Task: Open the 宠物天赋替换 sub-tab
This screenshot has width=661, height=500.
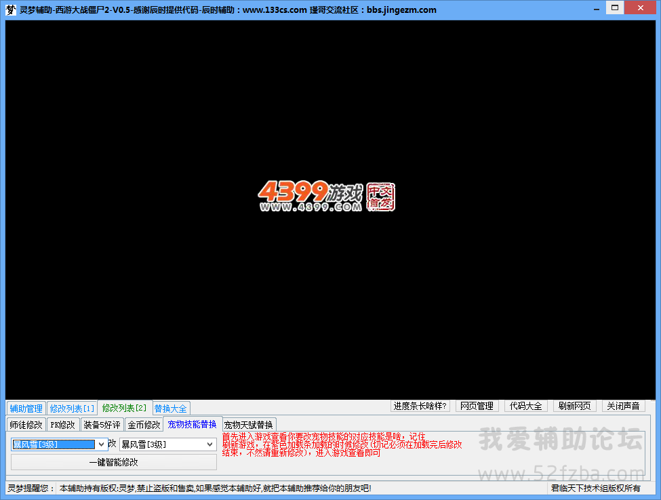Action: pyautogui.click(x=249, y=425)
